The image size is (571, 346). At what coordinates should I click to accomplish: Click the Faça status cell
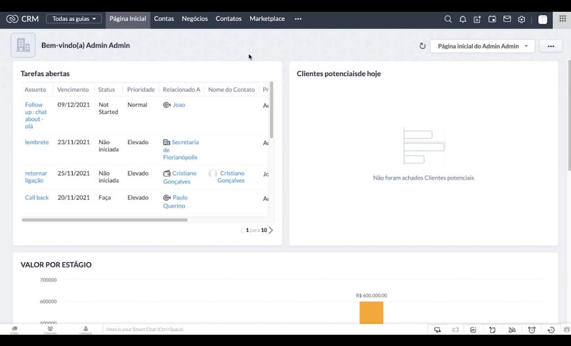tap(104, 198)
